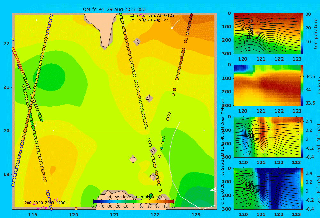This screenshot has height=218, width=320.
Task: Click the "adj. sea level anomaly (cm)" label
Action: 133,197
